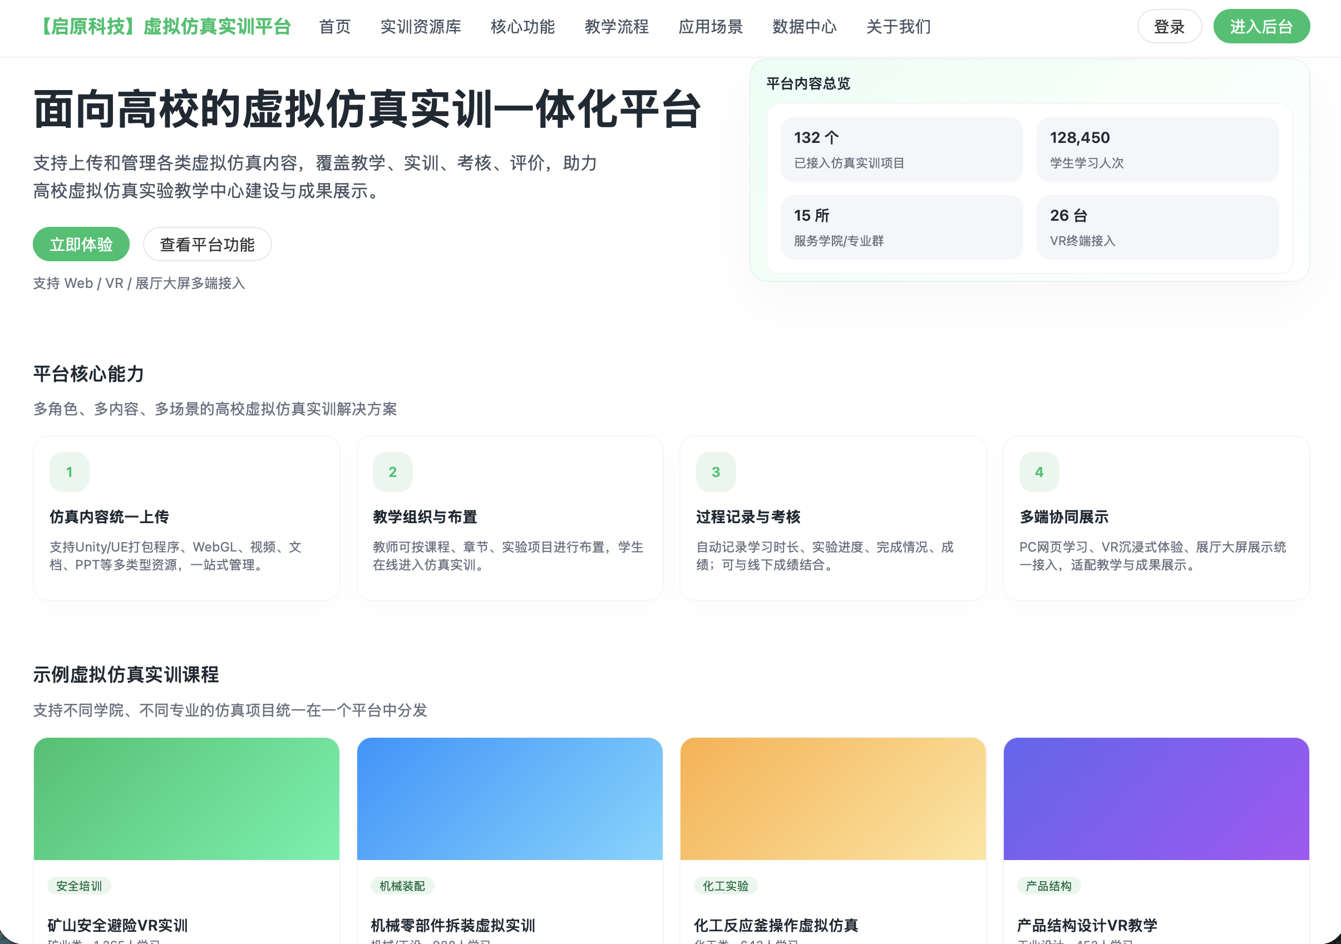Image resolution: width=1341 pixels, height=944 pixels.
Task: Open the 关于我们 nav link
Action: click(898, 27)
